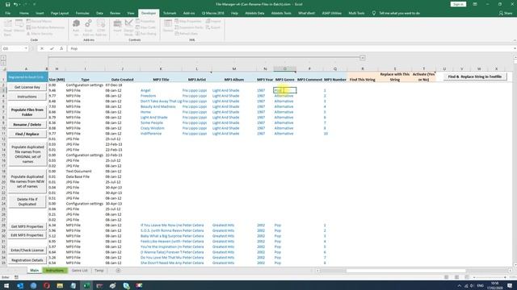Viewport: 517px width, 290px height.
Task: Open the Macros icon in the Code group
Action: (x=19, y=26)
